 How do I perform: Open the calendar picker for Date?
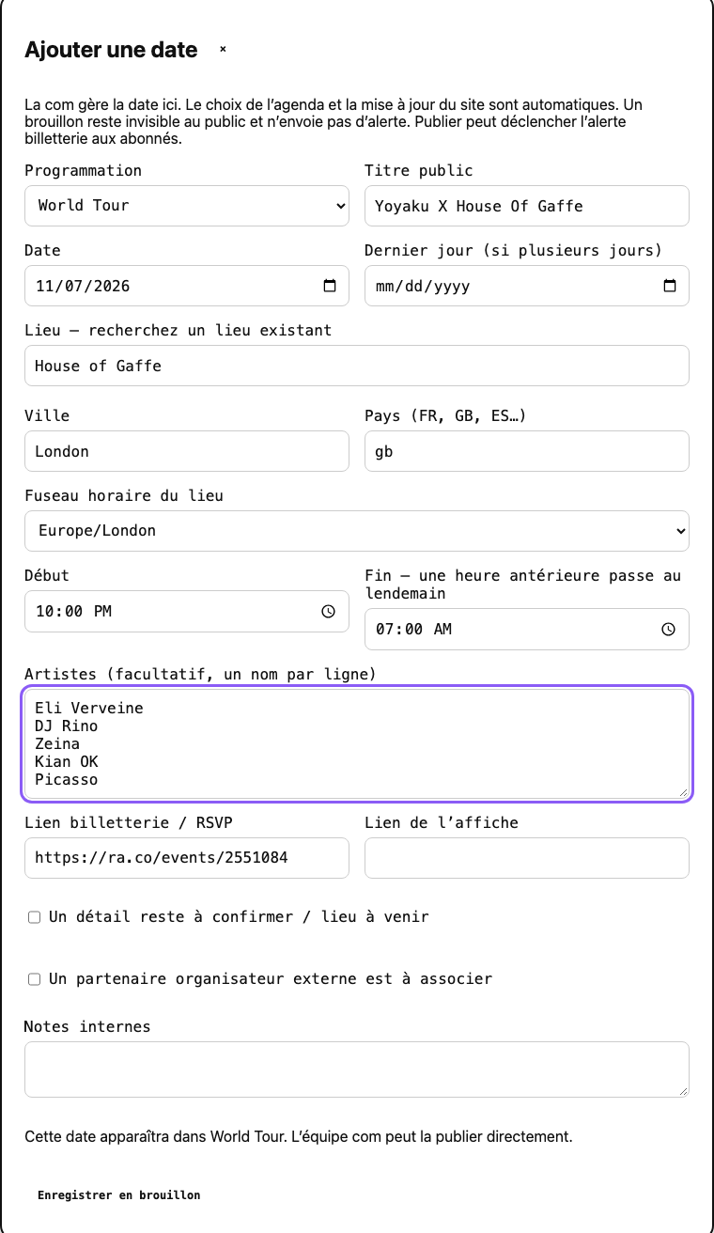click(x=330, y=286)
